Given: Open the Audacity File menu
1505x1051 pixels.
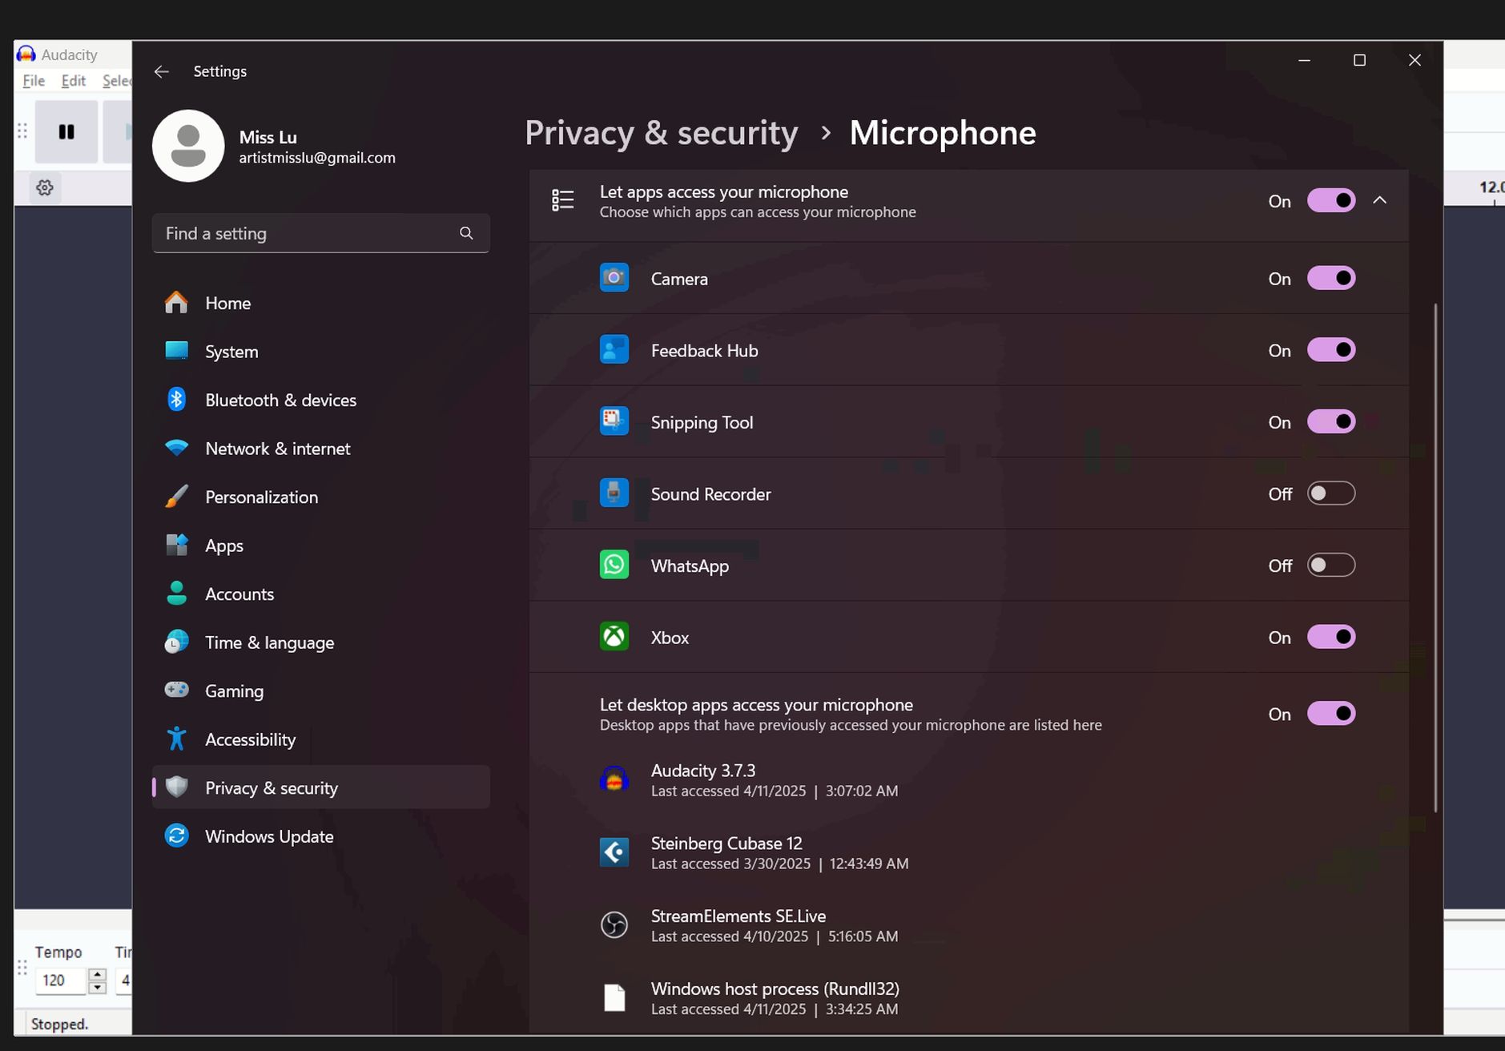Looking at the screenshot, I should [34, 81].
